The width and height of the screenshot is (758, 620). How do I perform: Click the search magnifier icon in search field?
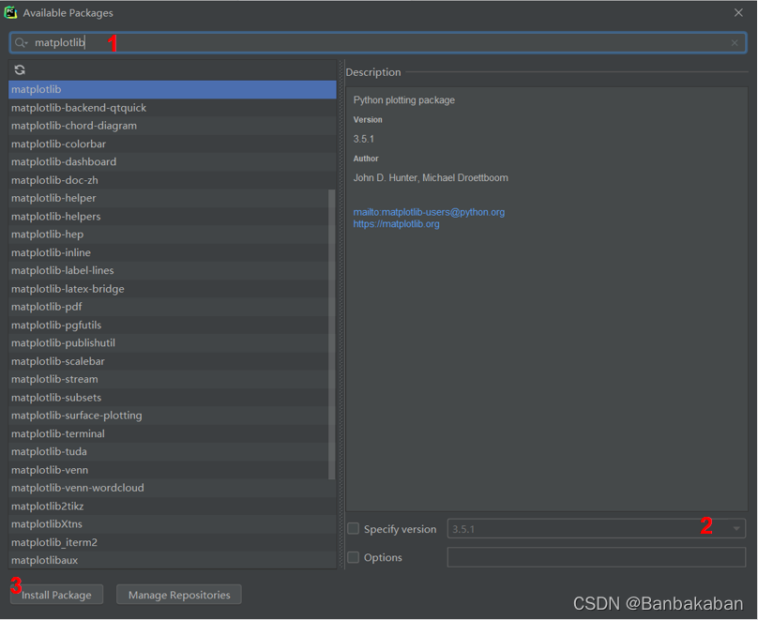coord(21,43)
